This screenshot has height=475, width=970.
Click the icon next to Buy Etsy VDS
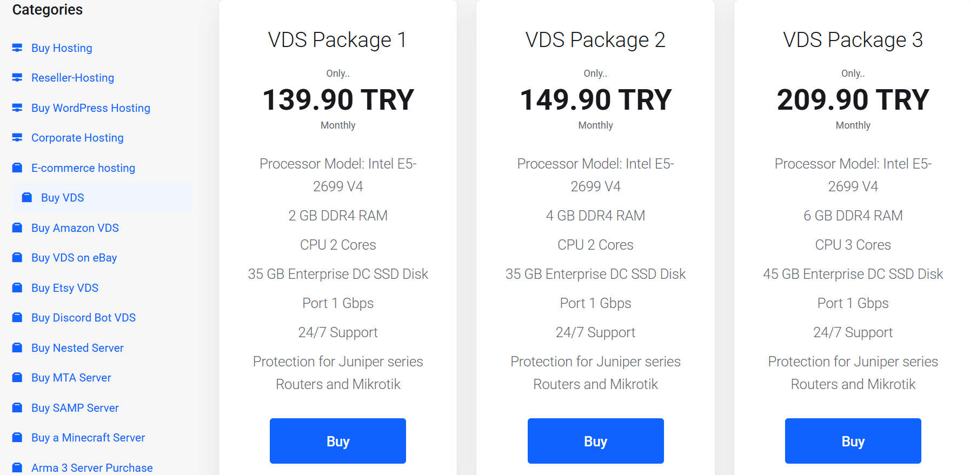pos(17,288)
